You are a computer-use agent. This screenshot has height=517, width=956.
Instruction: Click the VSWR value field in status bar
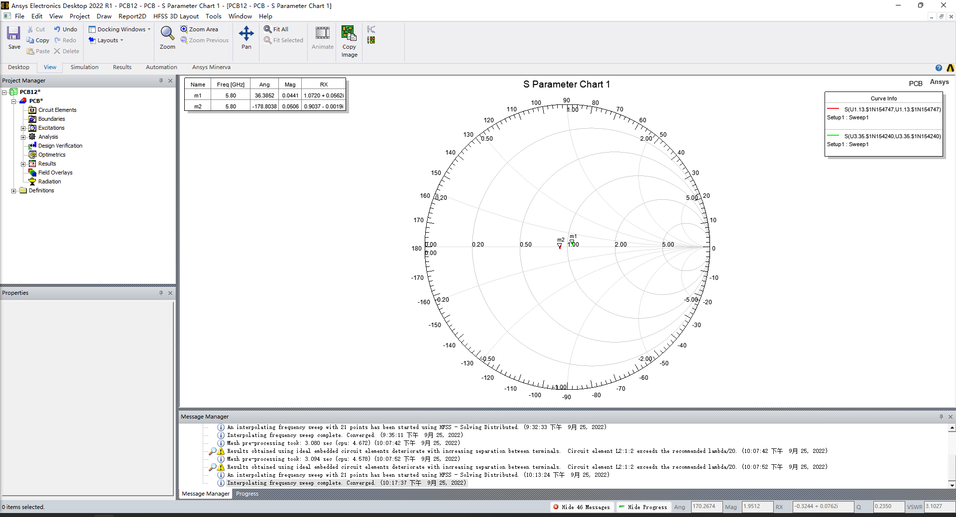[939, 507]
